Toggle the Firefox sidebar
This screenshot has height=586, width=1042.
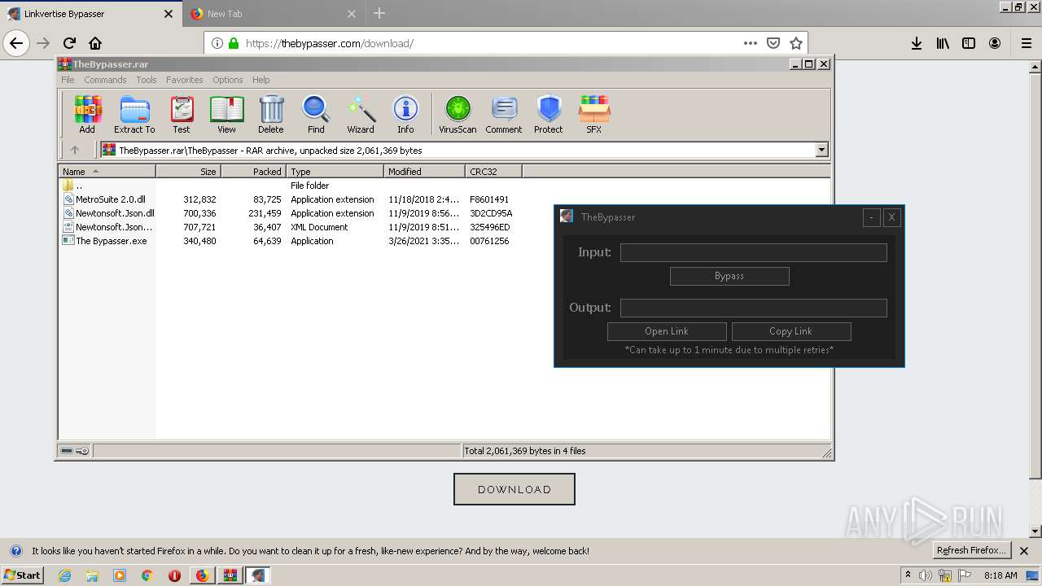tap(969, 43)
